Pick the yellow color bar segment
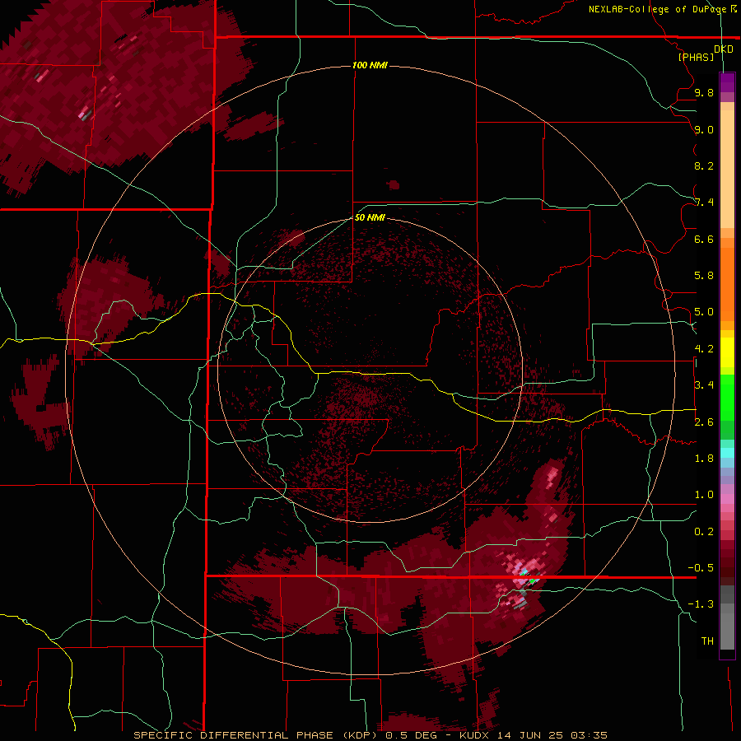 coord(727,352)
